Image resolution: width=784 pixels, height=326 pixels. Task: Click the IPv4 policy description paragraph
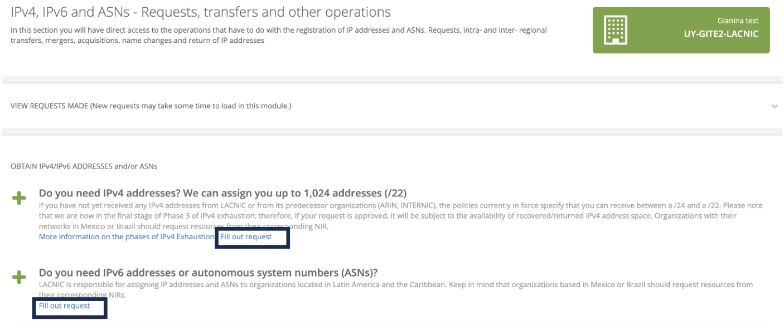(x=390, y=216)
